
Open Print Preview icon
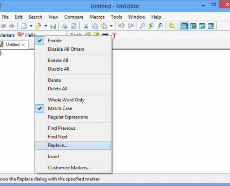(x=74, y=26)
